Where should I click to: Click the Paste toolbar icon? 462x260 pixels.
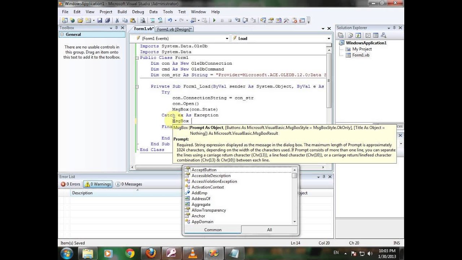point(132,21)
